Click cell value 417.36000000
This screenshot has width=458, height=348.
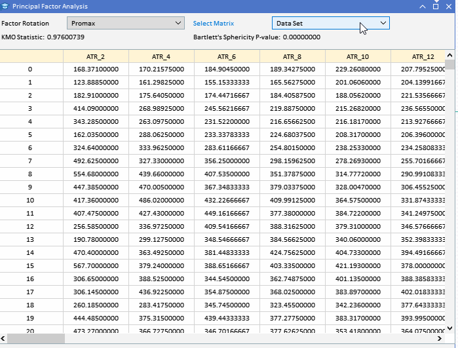(96, 200)
